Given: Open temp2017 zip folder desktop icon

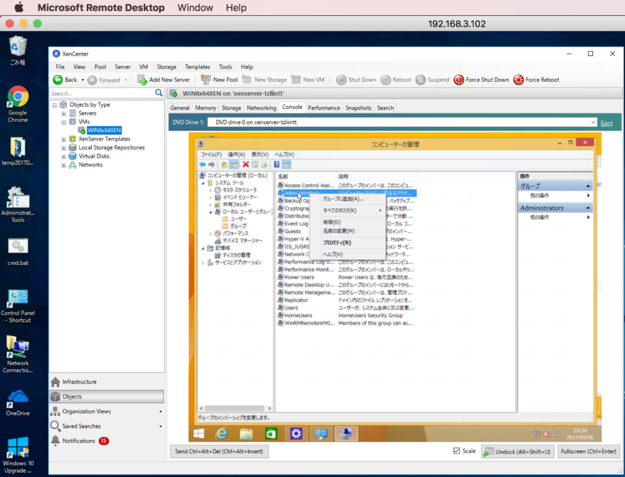Looking at the screenshot, I should [18, 151].
